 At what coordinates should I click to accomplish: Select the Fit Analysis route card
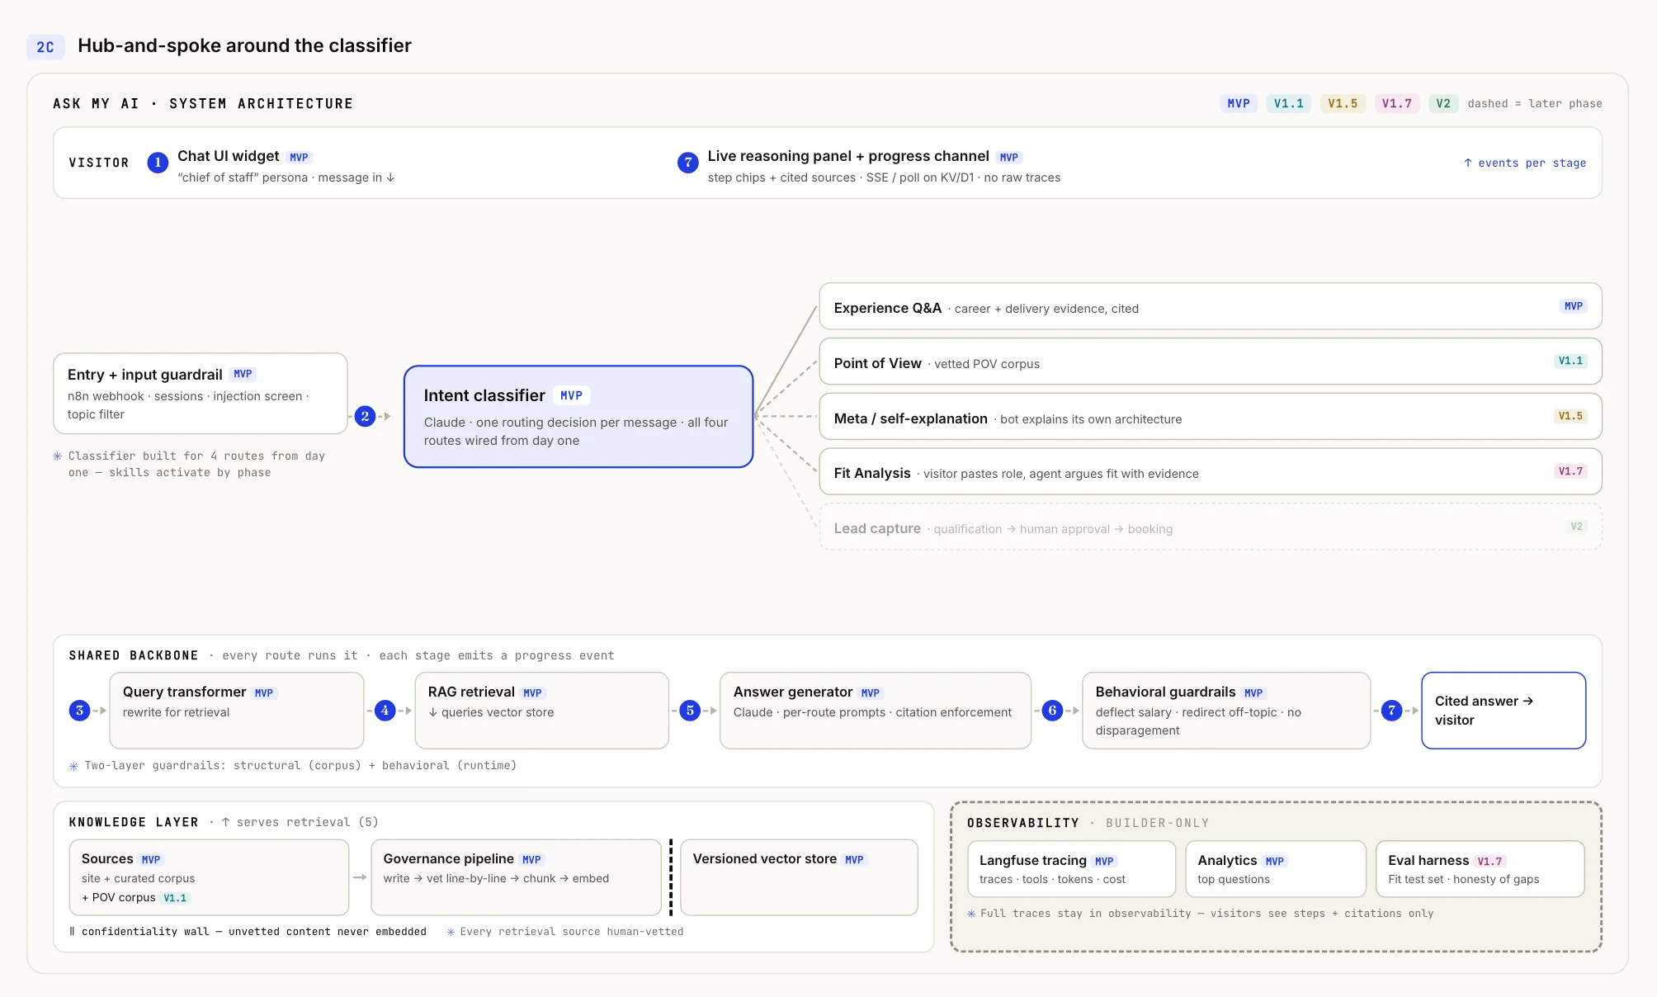[x=1210, y=471]
